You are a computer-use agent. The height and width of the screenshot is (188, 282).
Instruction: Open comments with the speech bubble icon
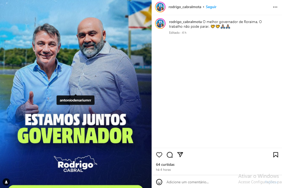click(x=170, y=154)
